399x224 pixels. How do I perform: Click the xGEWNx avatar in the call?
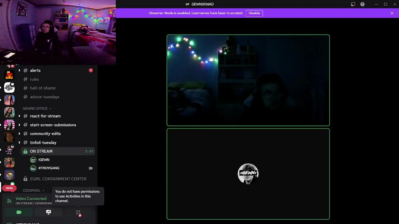click(248, 174)
